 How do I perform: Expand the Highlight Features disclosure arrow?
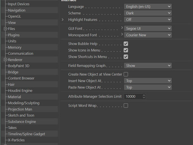pyautogui.click(x=63, y=20)
